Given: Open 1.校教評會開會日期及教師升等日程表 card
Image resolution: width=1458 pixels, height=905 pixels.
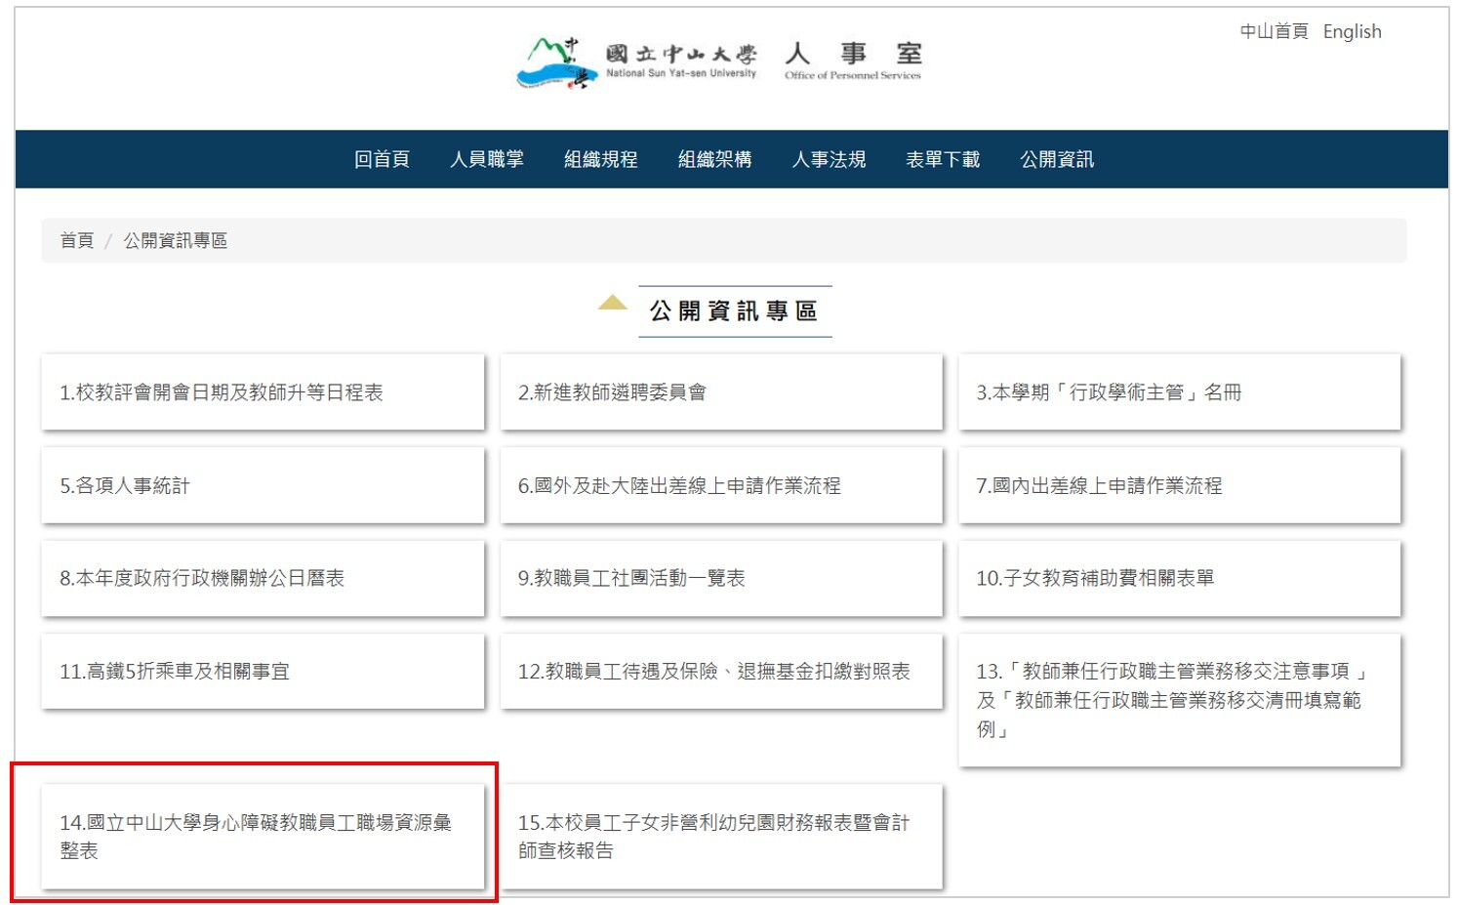Looking at the screenshot, I should coord(263,392).
